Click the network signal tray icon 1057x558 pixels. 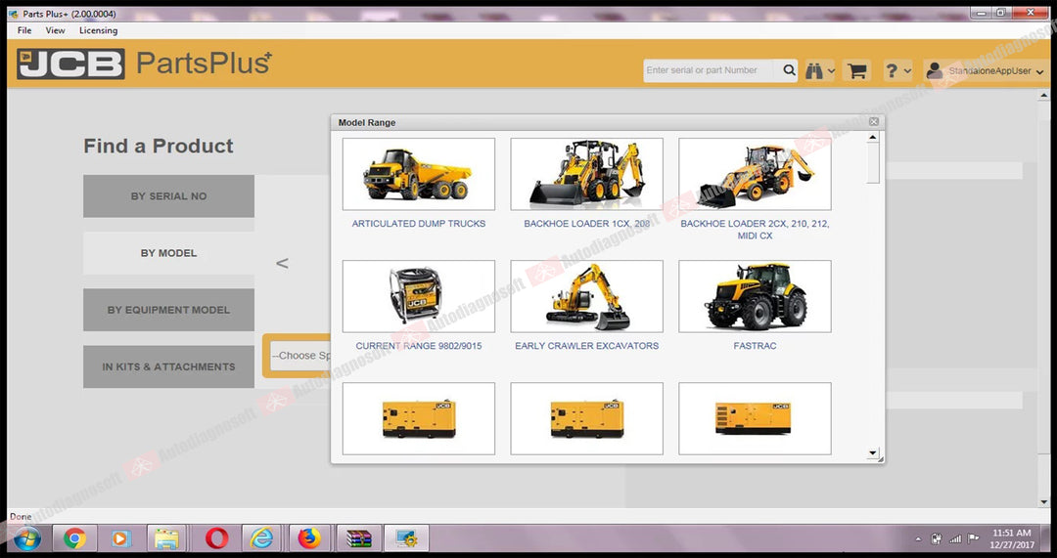[954, 539]
